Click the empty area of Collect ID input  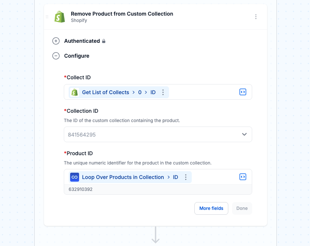204,92
